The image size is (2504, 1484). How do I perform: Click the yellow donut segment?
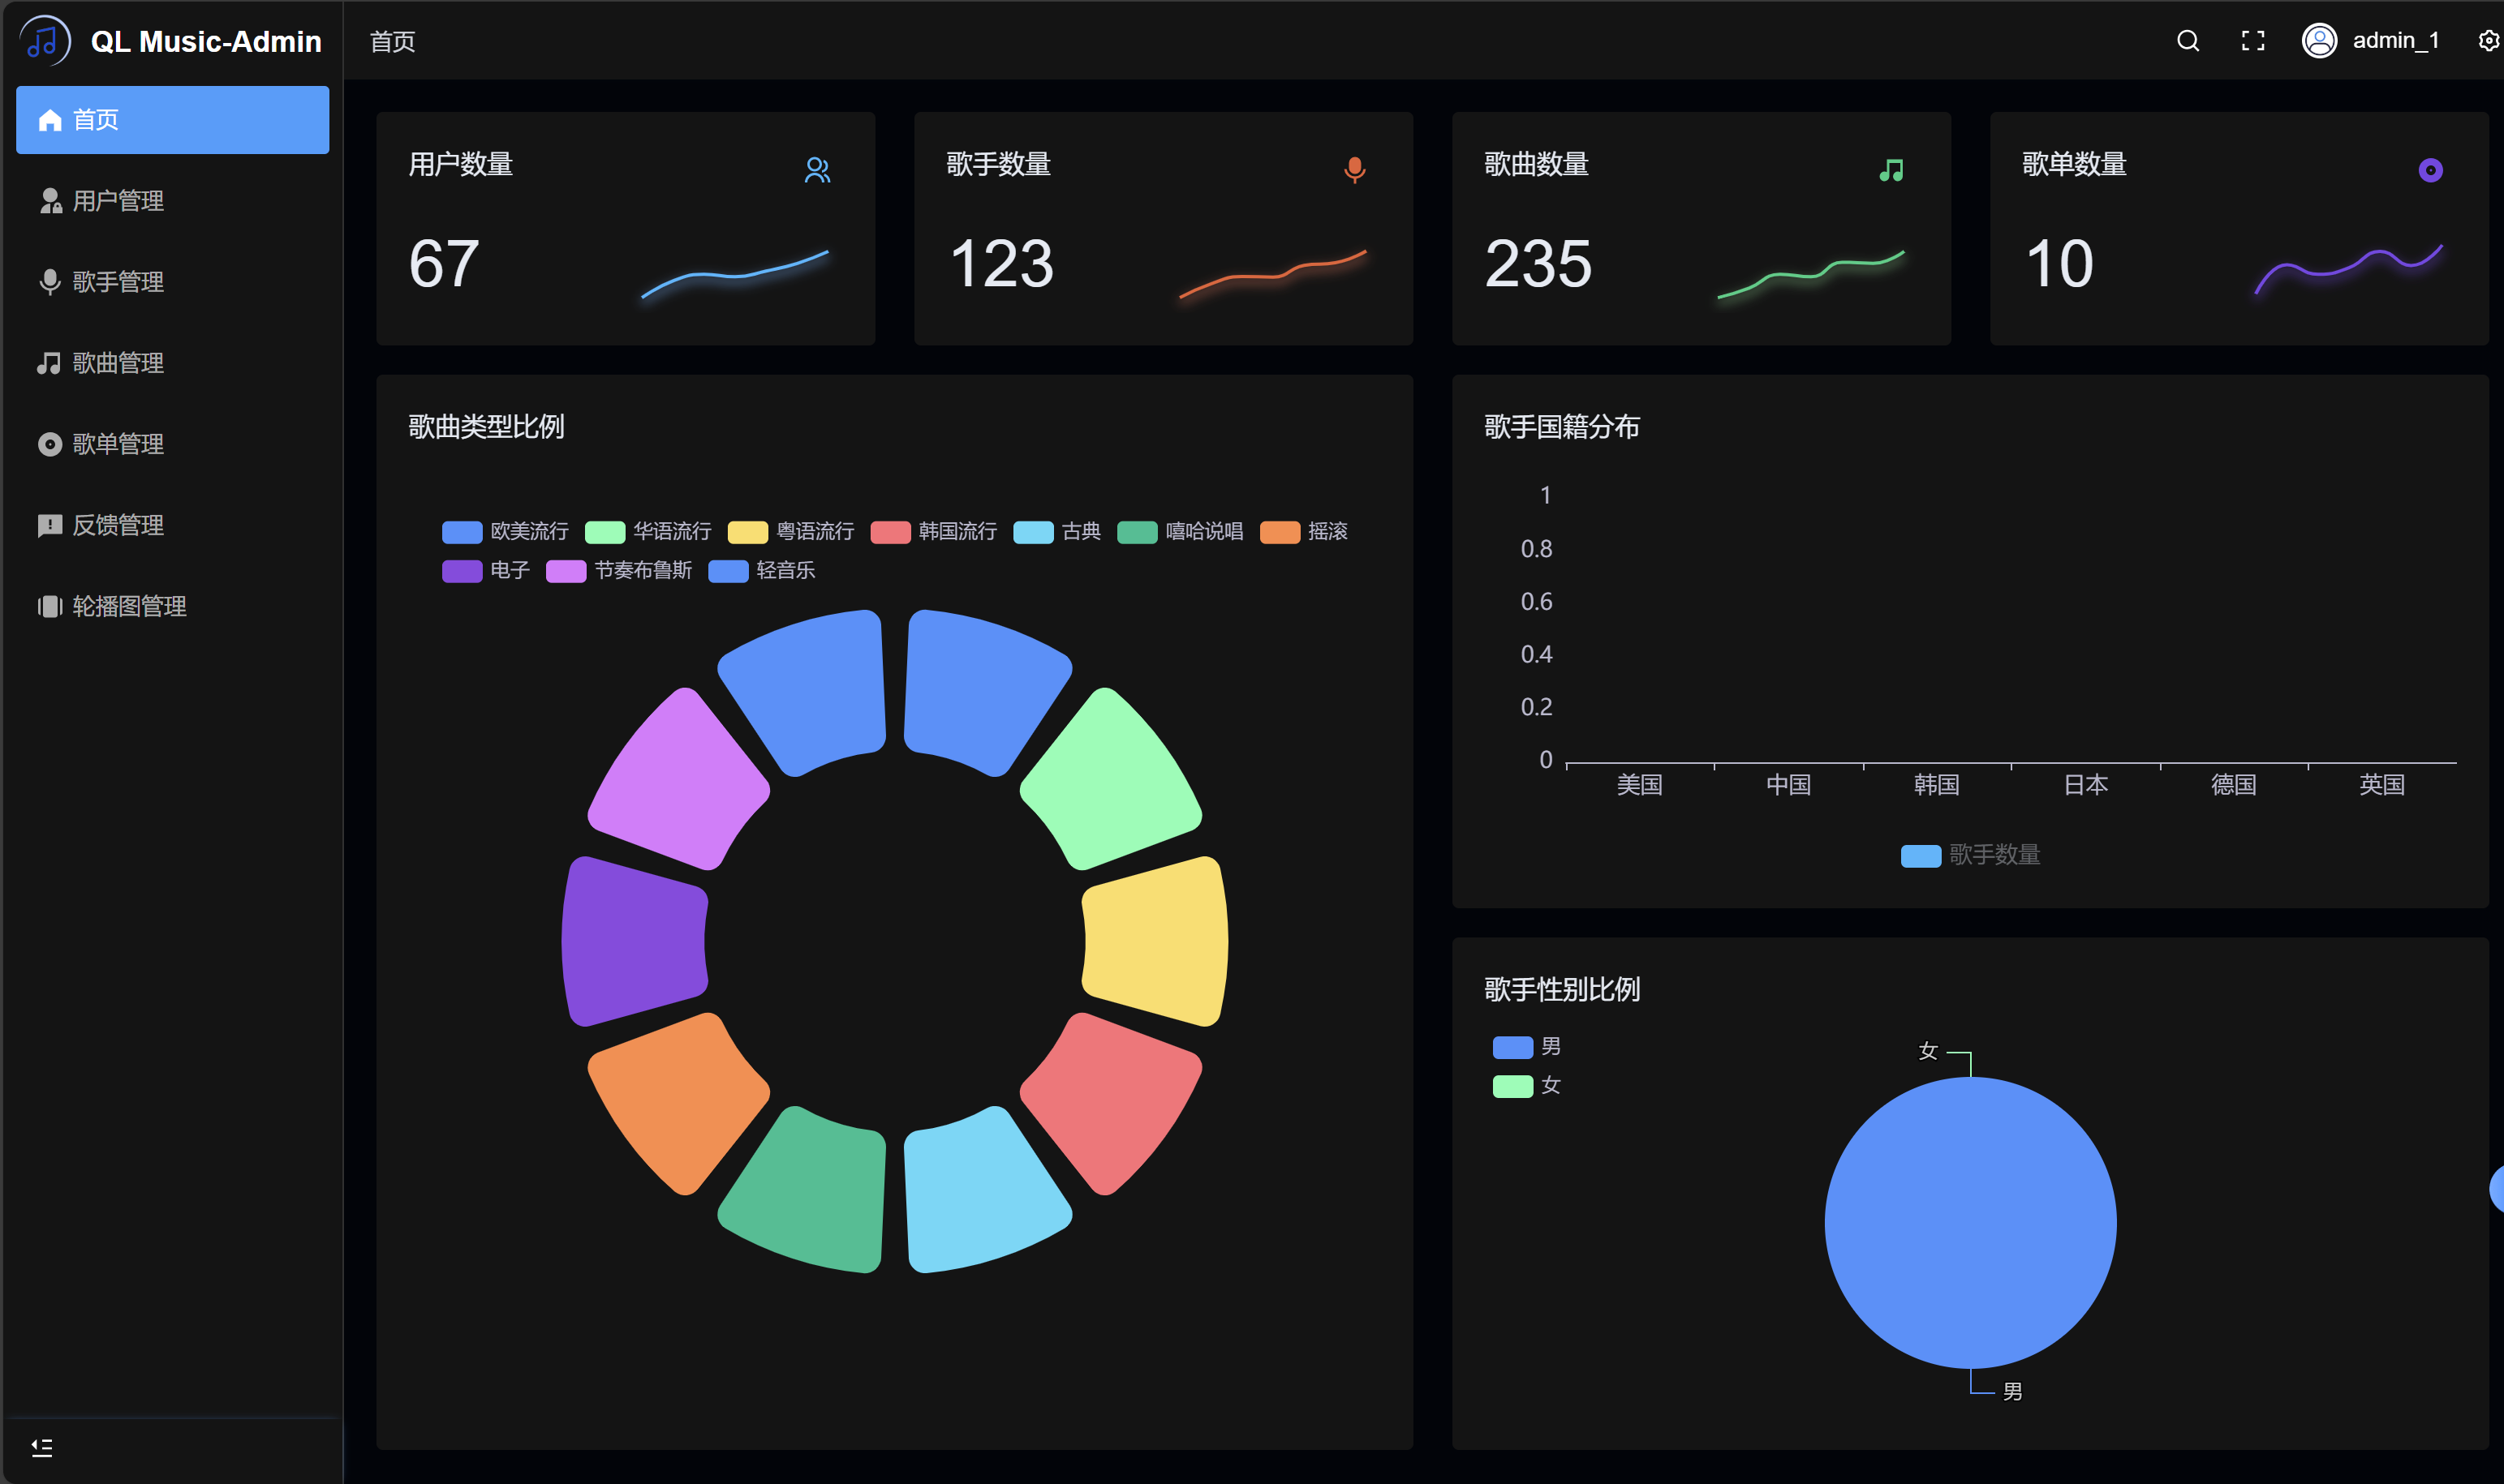1157,941
